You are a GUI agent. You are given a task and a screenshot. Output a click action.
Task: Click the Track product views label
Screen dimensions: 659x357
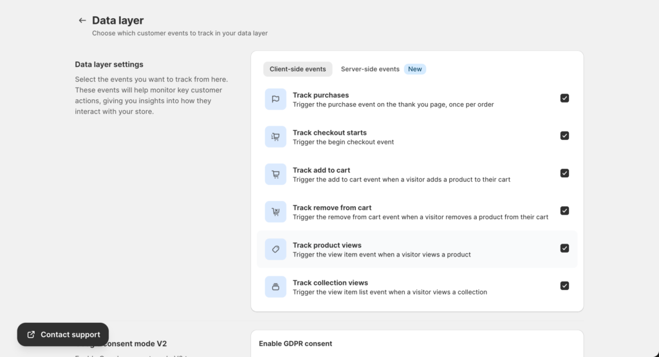pyautogui.click(x=327, y=245)
